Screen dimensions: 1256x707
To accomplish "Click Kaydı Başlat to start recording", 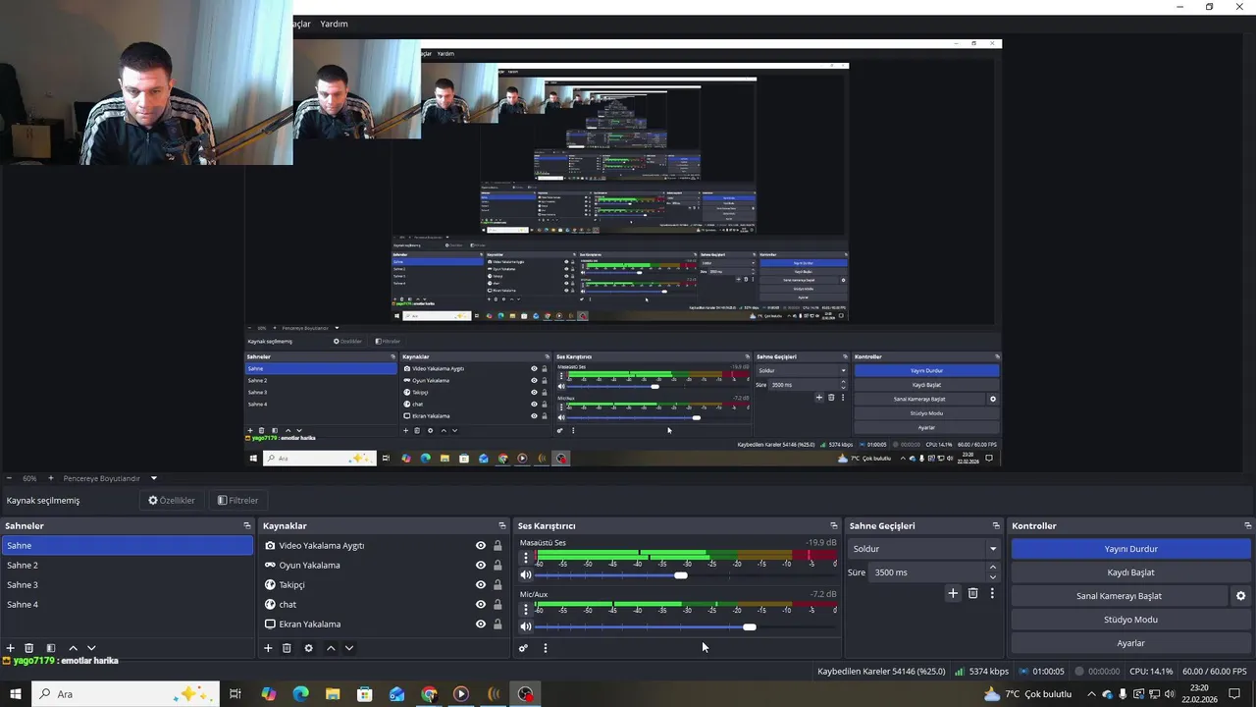I will click(1130, 572).
